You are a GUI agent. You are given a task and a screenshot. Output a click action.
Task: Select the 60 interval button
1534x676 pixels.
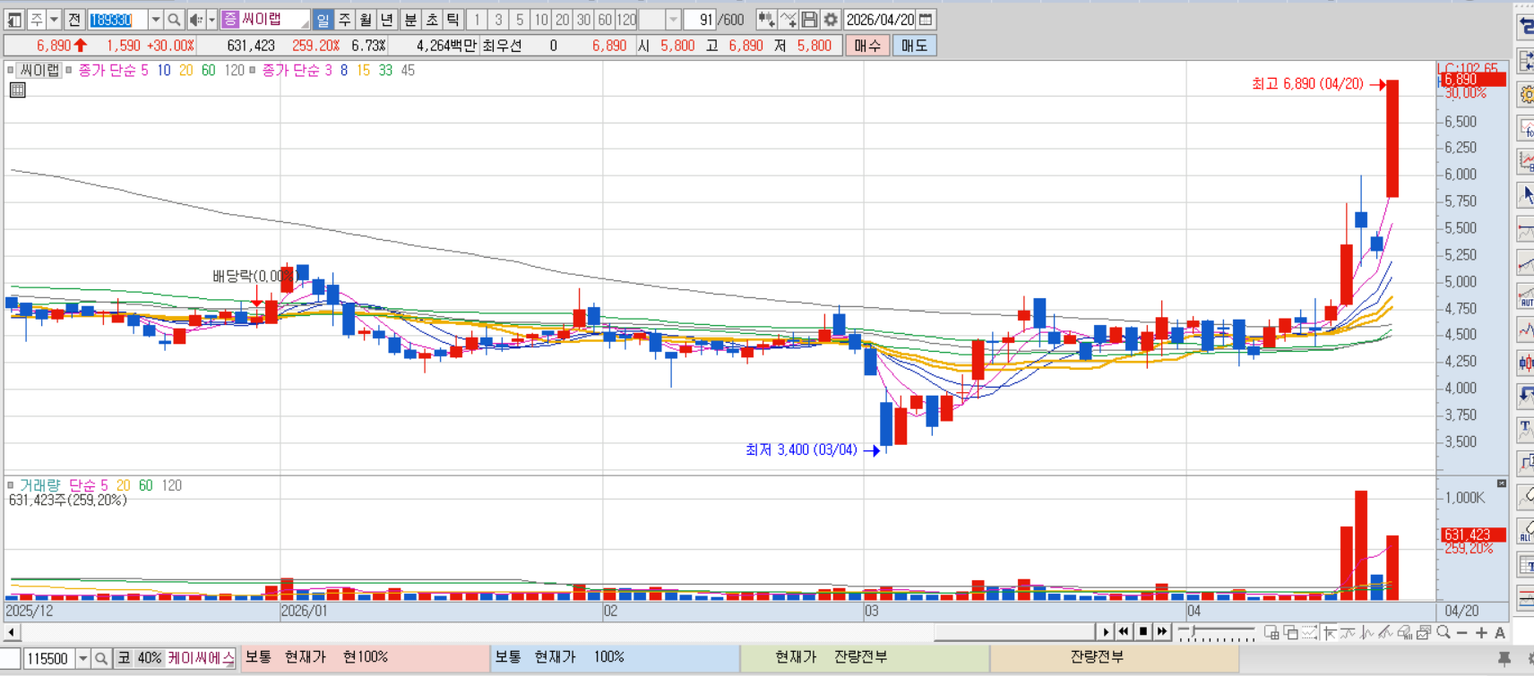[x=605, y=20]
